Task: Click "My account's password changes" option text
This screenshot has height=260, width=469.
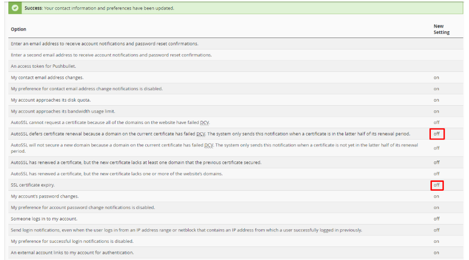Action: (x=44, y=196)
